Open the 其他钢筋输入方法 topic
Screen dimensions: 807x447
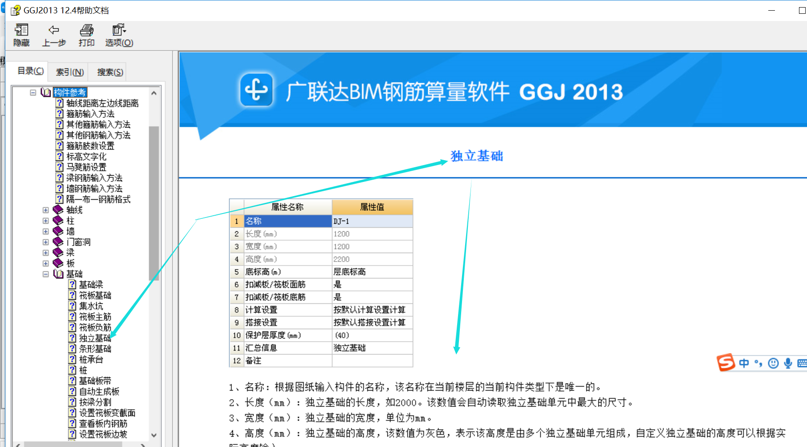pyautogui.click(x=98, y=135)
